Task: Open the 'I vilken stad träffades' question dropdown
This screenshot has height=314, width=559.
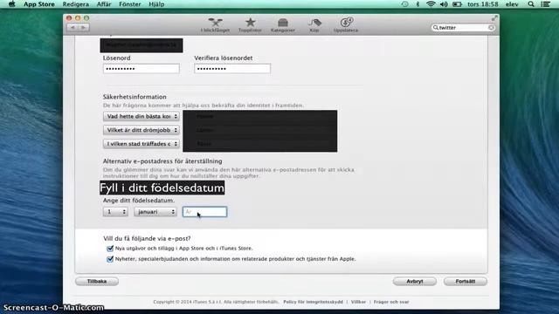Action: (141, 144)
